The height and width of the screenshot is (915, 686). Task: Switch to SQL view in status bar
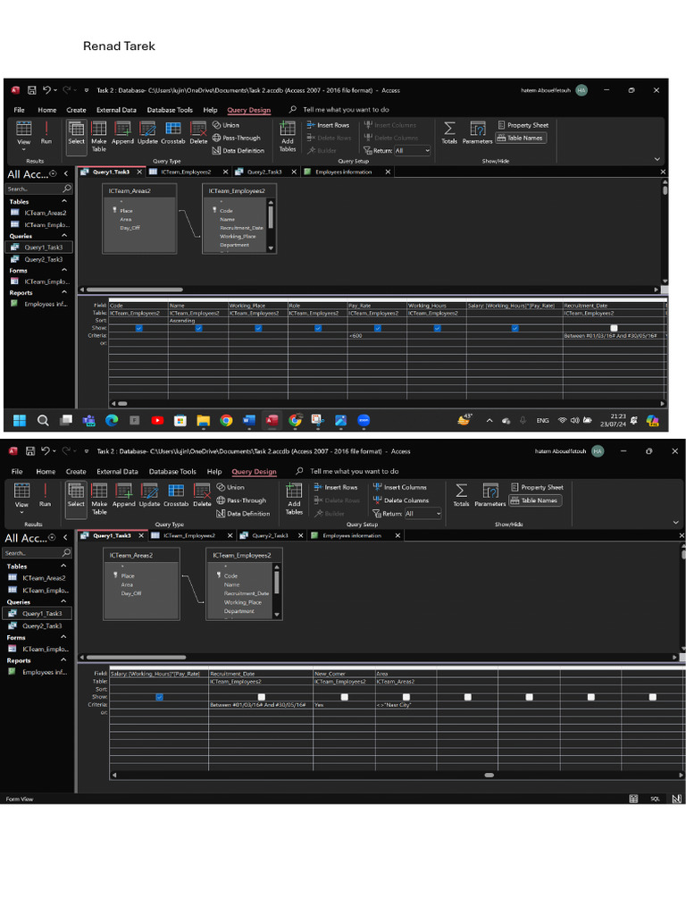click(655, 799)
